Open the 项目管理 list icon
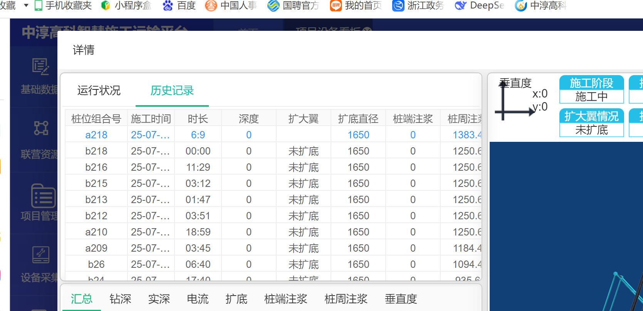 tap(43, 196)
